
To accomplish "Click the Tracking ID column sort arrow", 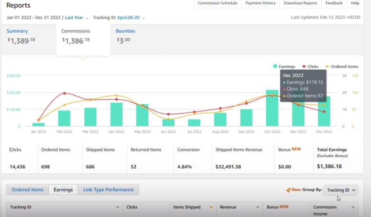I will (117, 207).
